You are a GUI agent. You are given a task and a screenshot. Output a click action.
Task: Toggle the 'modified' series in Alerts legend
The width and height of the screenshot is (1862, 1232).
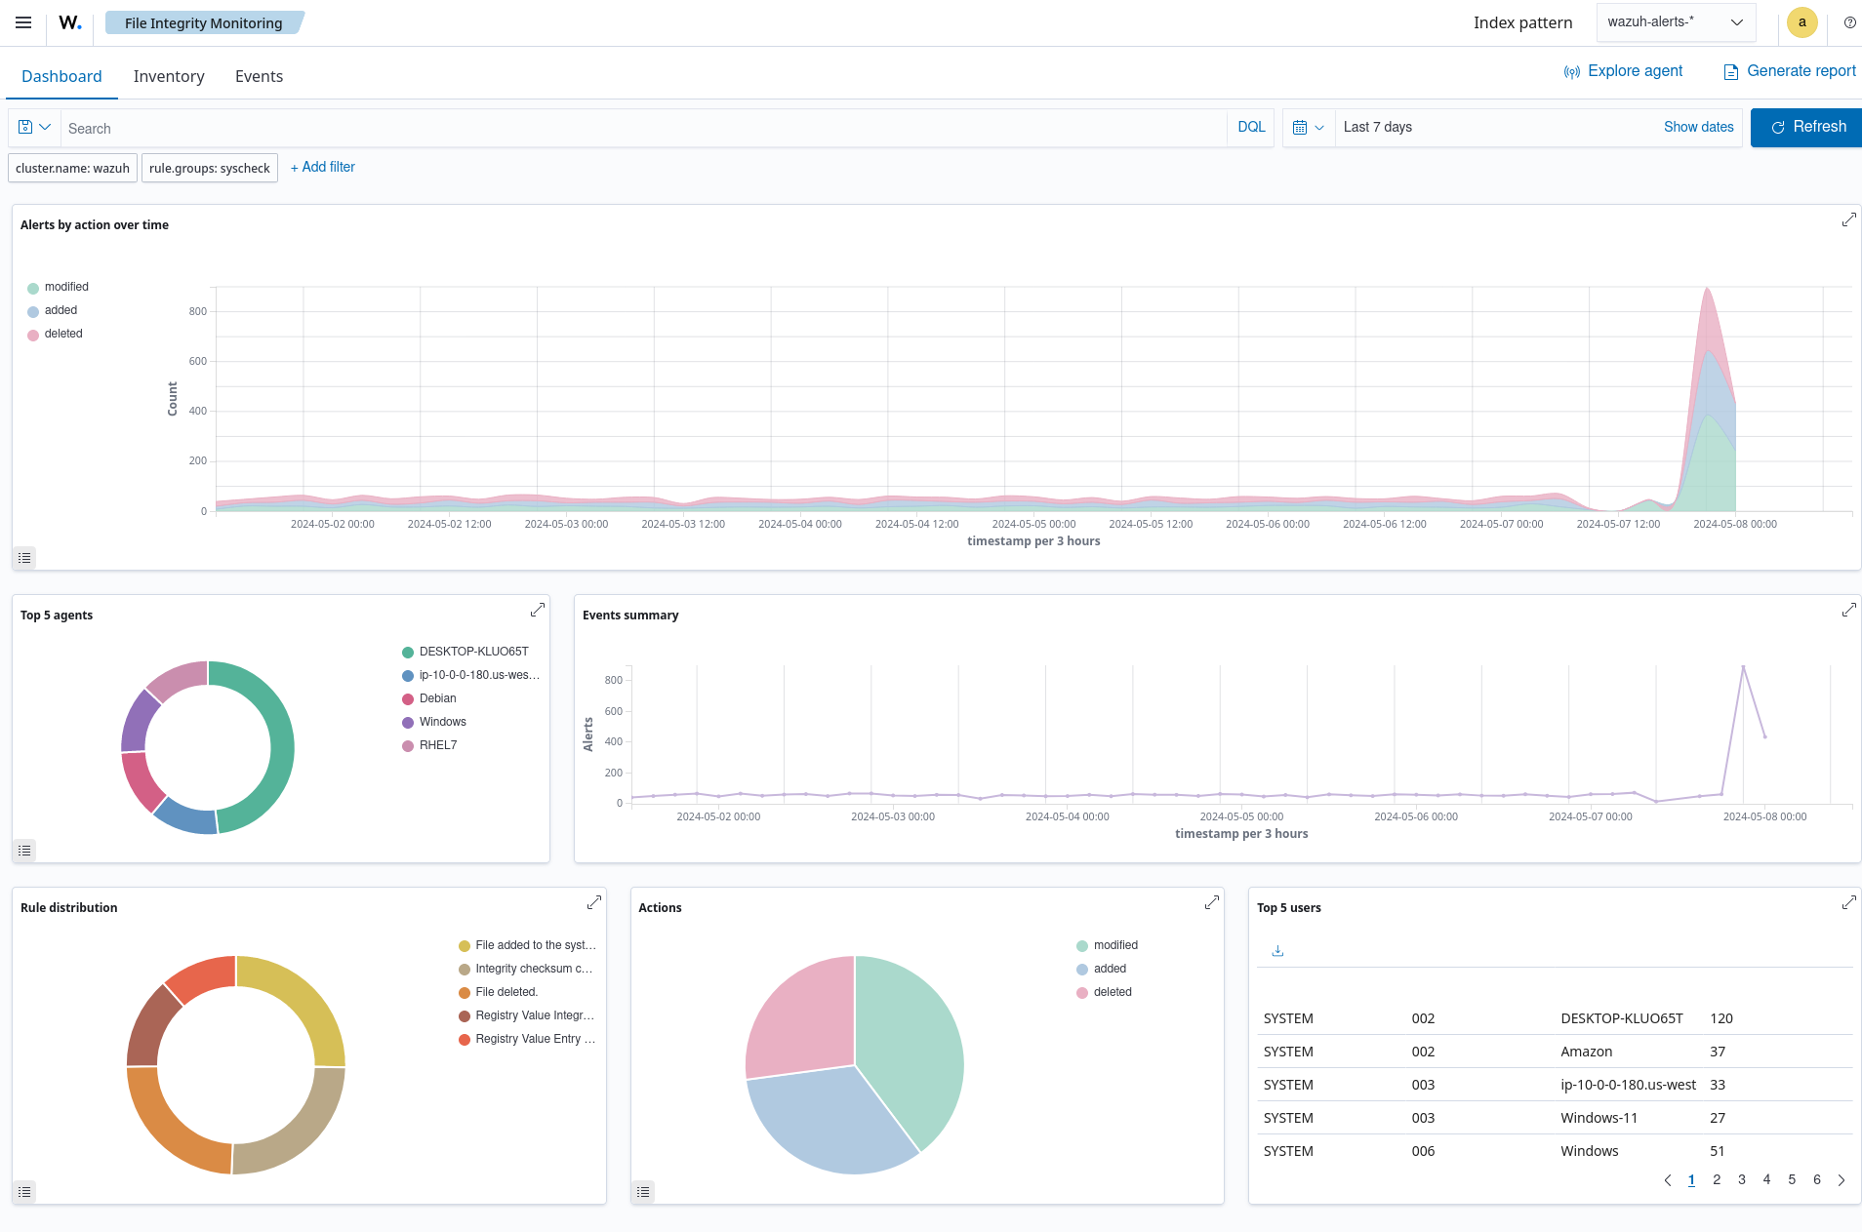point(66,287)
